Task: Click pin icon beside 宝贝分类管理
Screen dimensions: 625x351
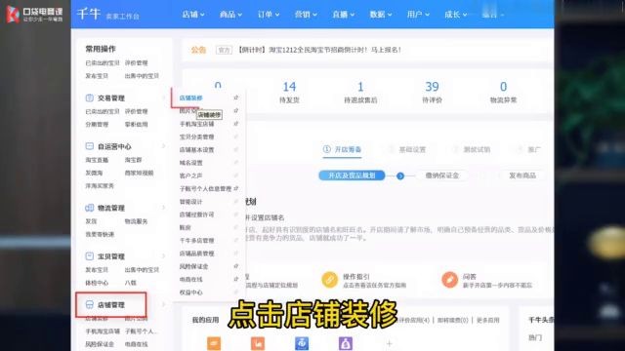Action: [236, 136]
